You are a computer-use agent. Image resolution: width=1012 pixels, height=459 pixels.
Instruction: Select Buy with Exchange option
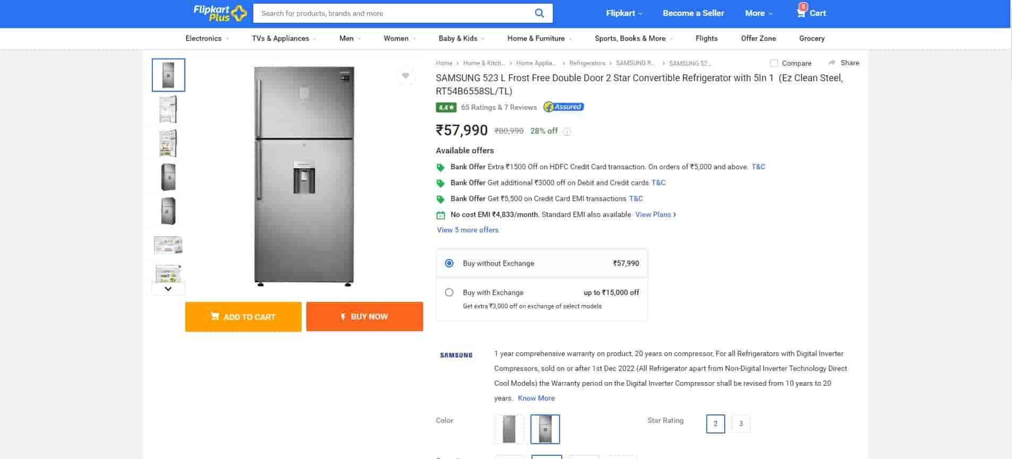point(449,292)
